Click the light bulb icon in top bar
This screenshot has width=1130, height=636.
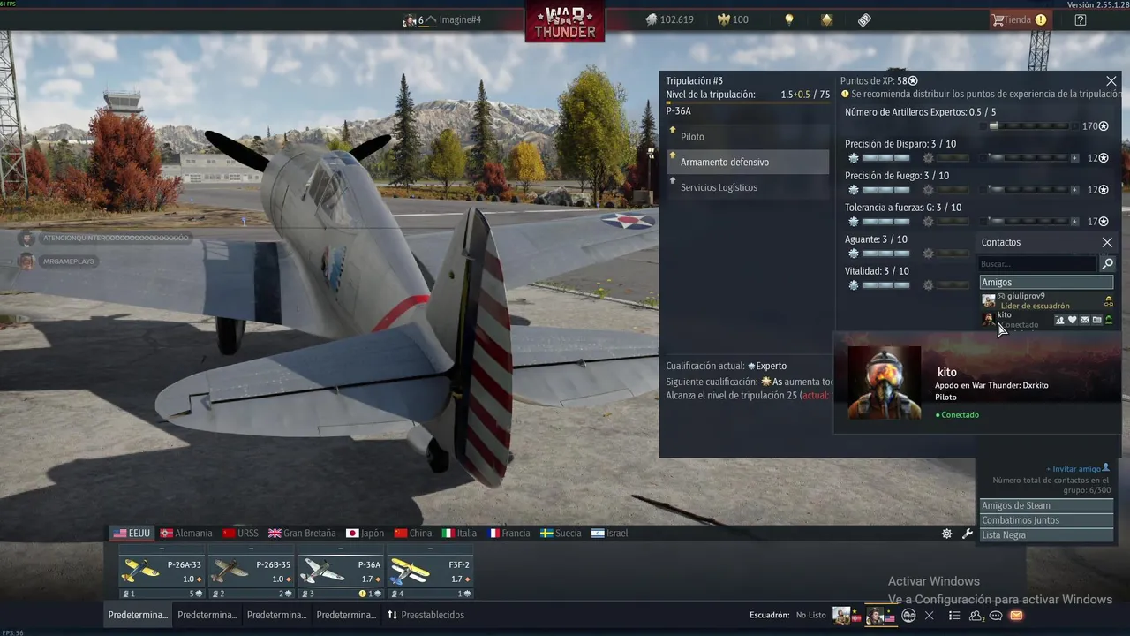[x=789, y=19]
